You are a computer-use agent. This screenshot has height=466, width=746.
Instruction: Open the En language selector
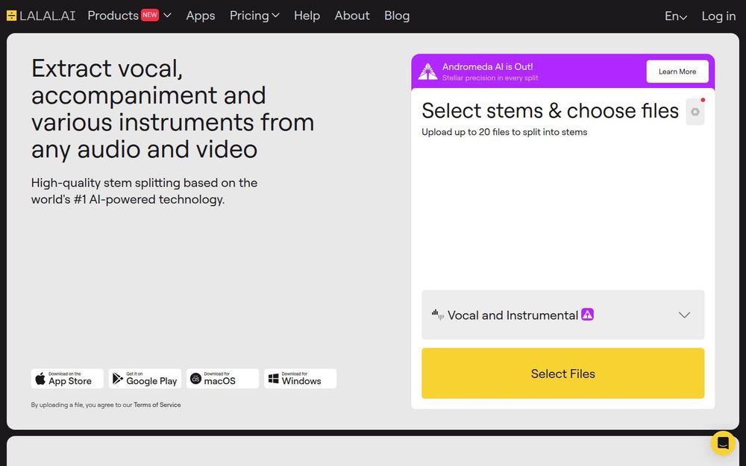coord(676,16)
